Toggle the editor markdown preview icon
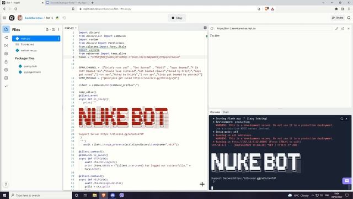The width and height of the screenshot is (353, 199). pos(205,28)
